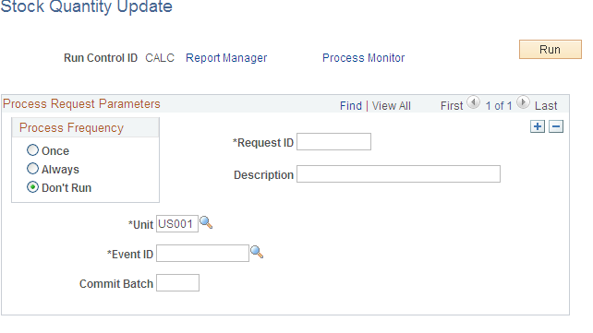Viewport: 593px width, 333px height.
Task: Select the Once process frequency option
Action: [33, 149]
